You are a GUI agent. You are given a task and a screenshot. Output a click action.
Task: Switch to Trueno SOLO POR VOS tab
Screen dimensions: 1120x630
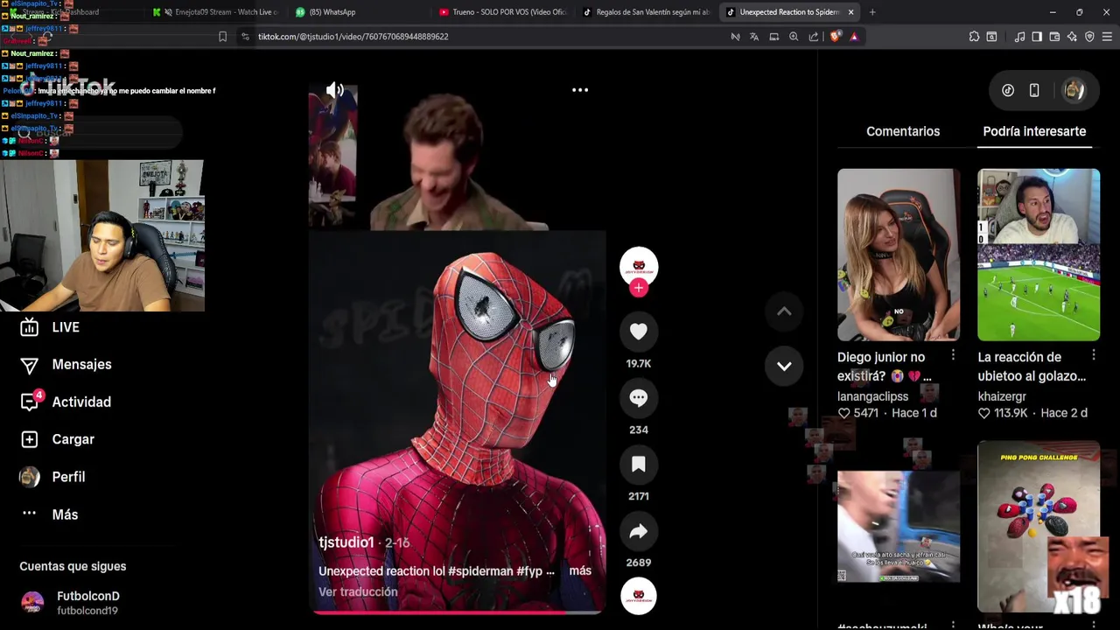[x=502, y=12]
